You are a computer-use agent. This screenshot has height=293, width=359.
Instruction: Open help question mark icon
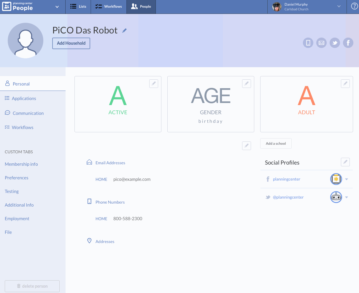[354, 7]
